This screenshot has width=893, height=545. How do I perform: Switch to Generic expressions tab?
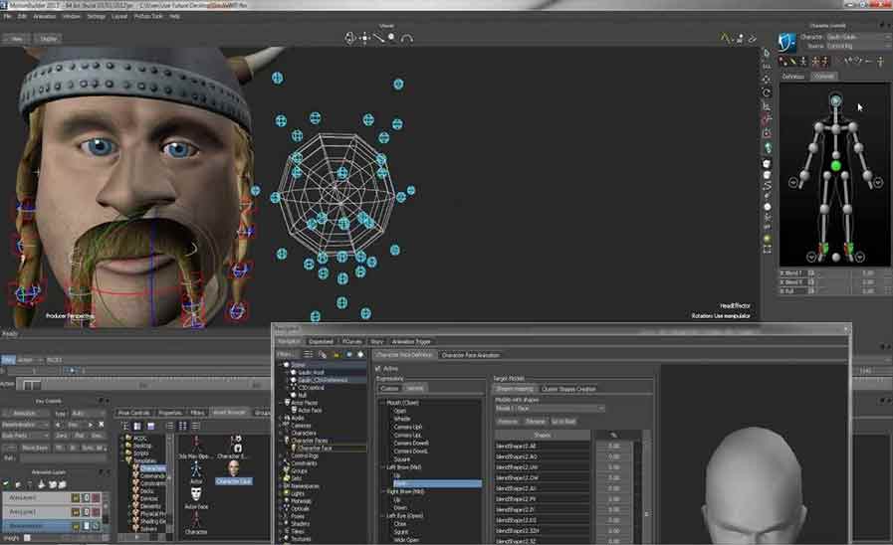pos(414,389)
